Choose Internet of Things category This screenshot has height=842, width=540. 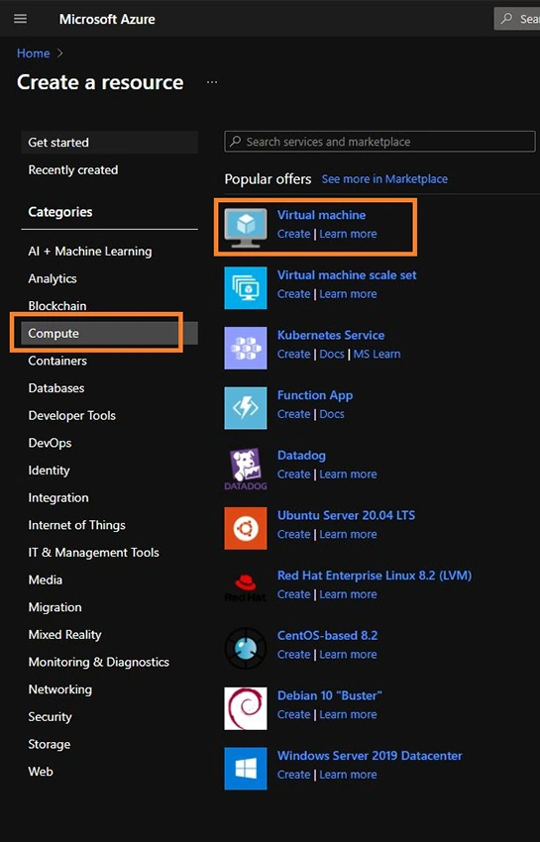pyautogui.click(x=77, y=525)
